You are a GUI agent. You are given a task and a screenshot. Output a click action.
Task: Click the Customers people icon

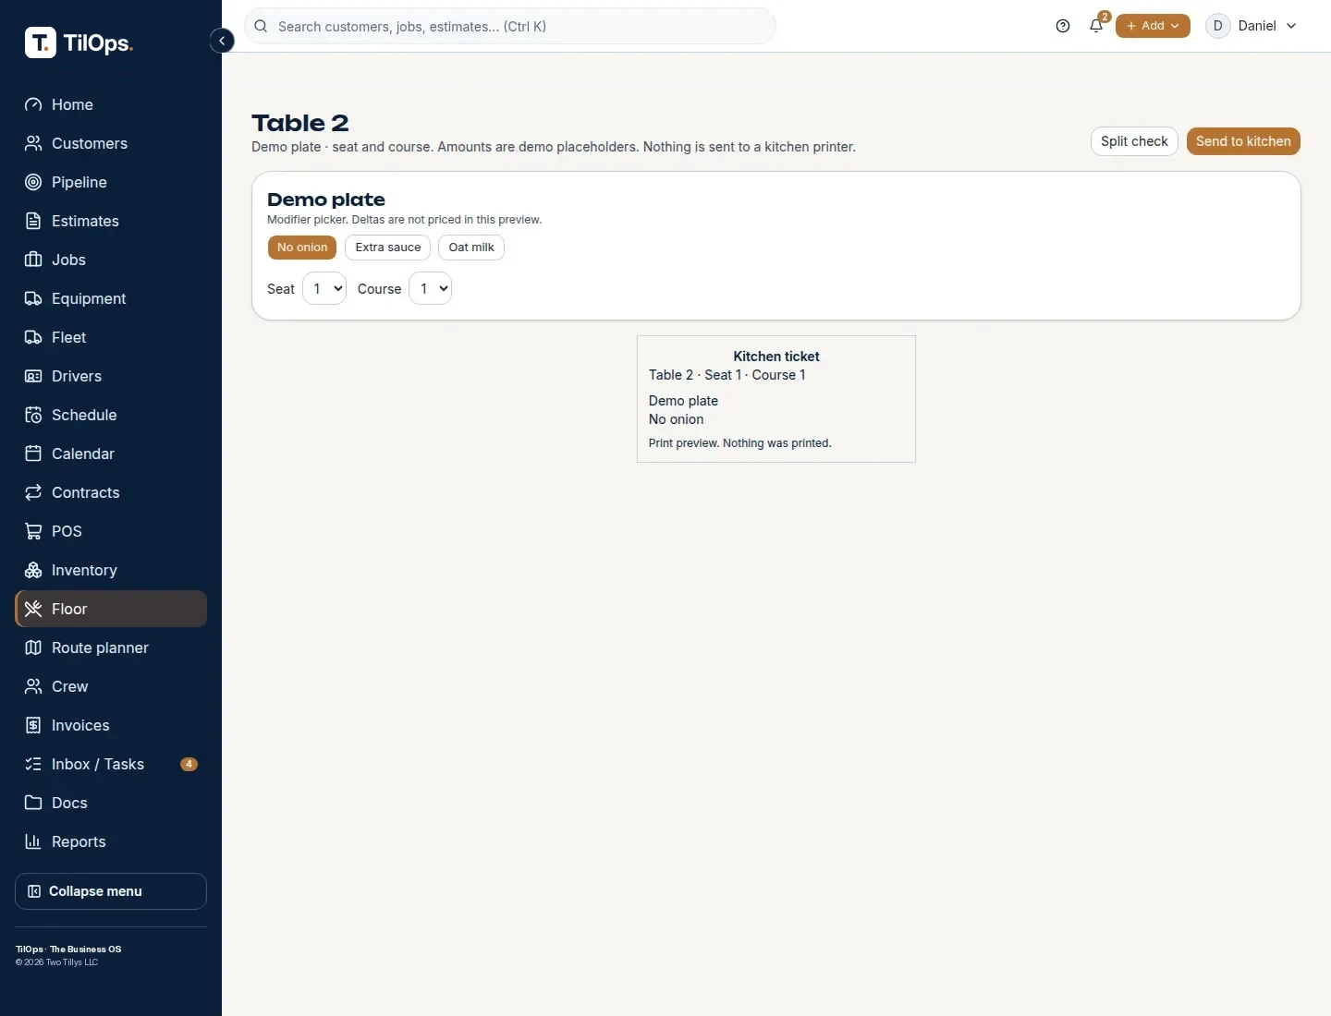tap(33, 143)
